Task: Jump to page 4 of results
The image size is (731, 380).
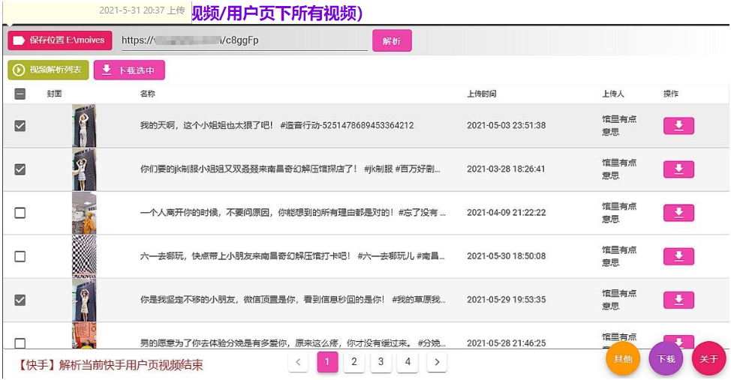Action: click(x=408, y=363)
